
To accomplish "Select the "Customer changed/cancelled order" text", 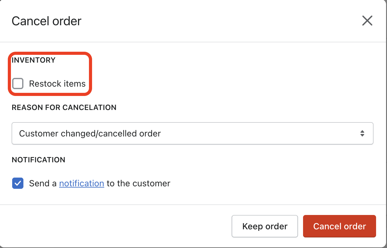I will point(90,133).
